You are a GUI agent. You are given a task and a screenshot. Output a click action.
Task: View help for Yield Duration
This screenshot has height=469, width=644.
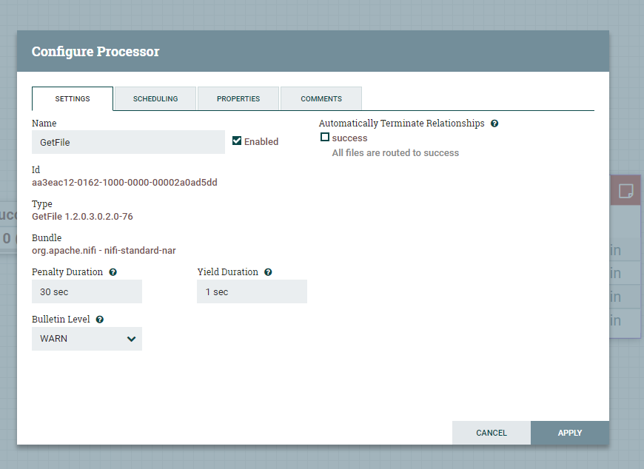click(x=267, y=272)
